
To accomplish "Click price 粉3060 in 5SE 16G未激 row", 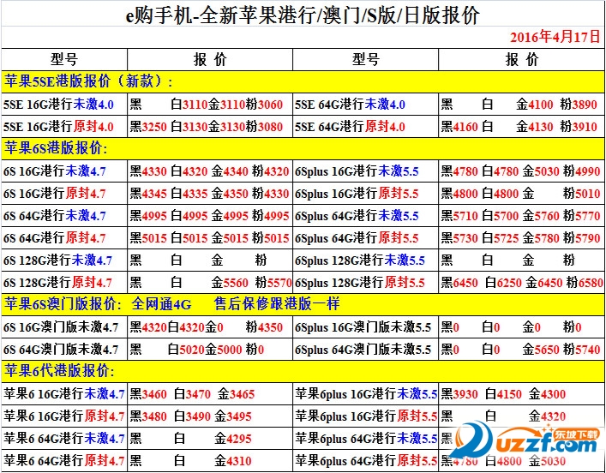I will click(264, 105).
